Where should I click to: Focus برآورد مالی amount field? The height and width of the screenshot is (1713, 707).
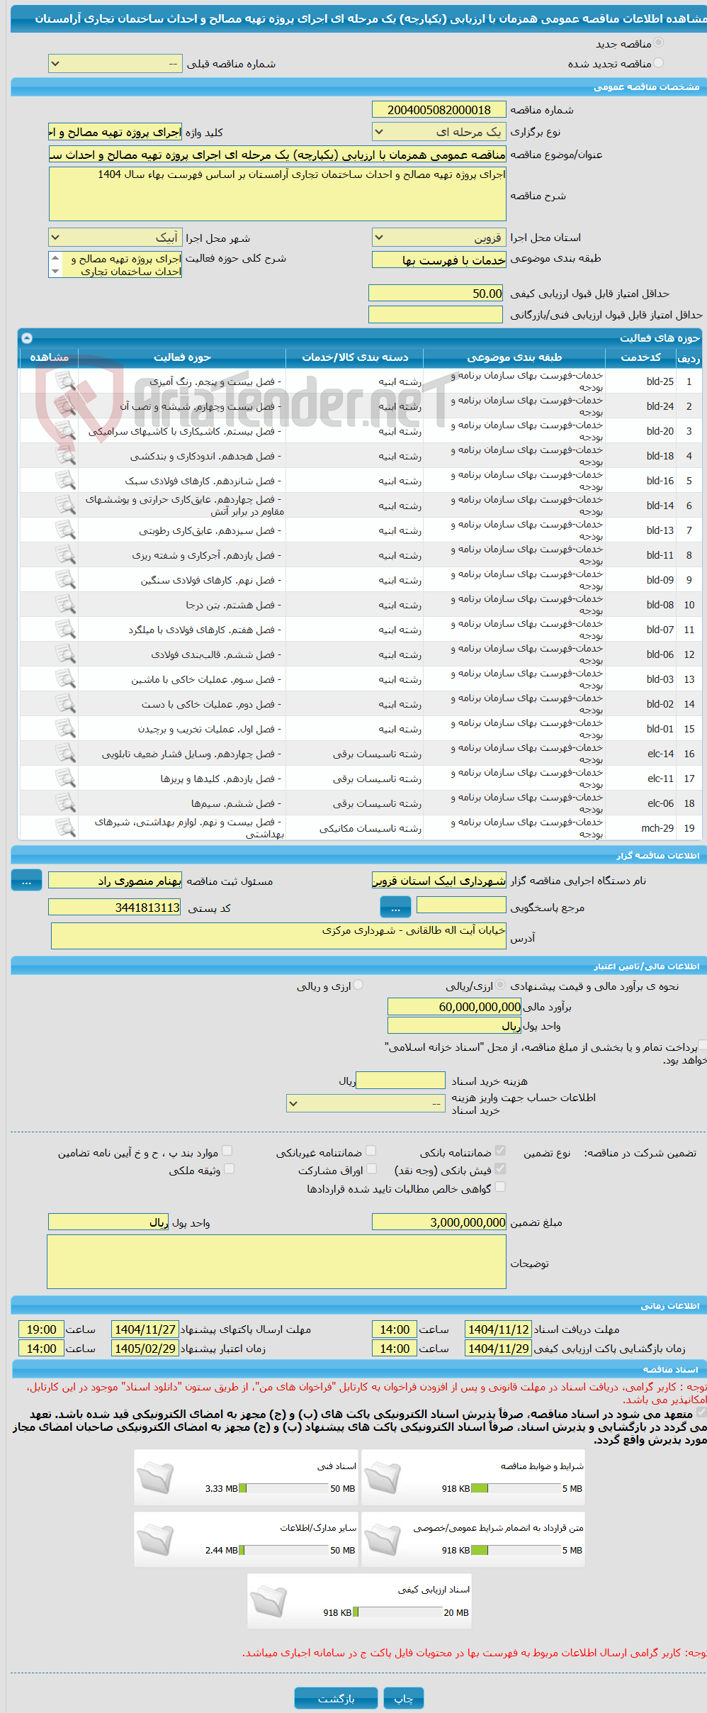454,1007
